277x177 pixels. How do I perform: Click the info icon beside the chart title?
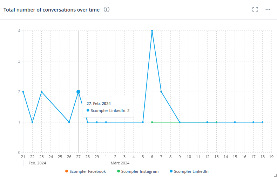coord(107,9)
